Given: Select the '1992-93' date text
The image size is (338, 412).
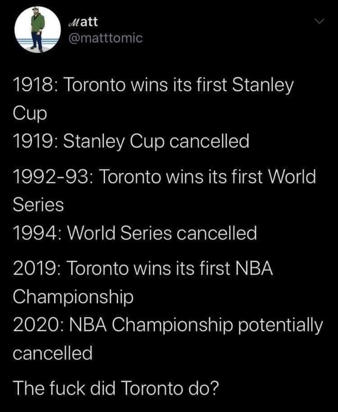Looking at the screenshot, I should pos(50,177).
